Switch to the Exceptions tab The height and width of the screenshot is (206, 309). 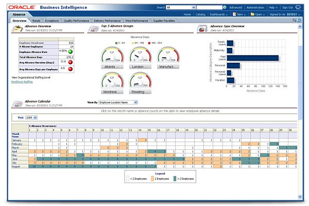52,21
